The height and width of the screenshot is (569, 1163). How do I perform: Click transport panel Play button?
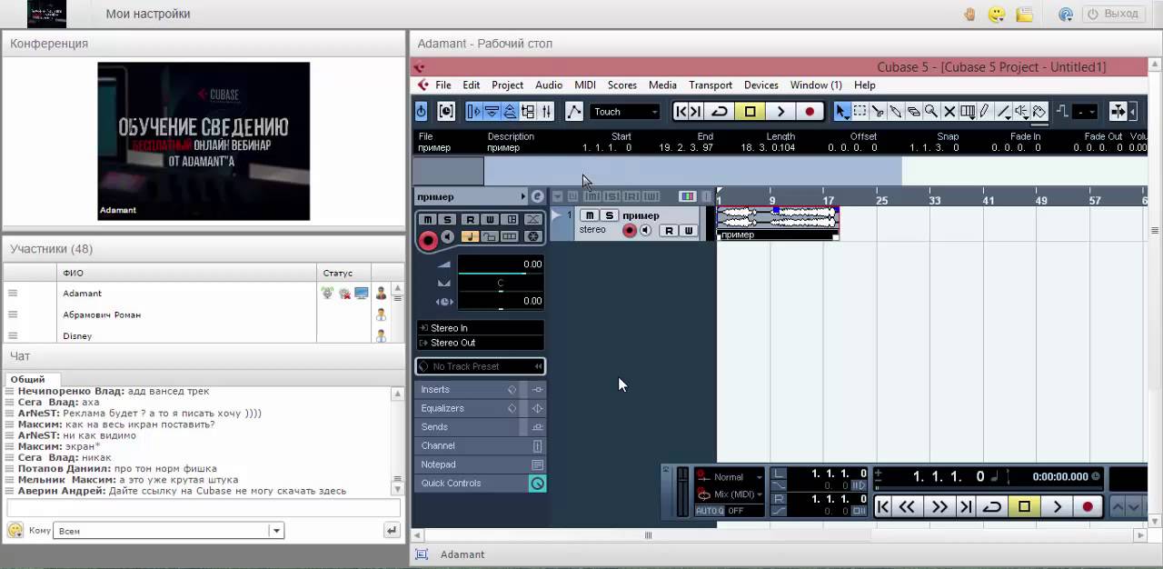pos(1057,507)
